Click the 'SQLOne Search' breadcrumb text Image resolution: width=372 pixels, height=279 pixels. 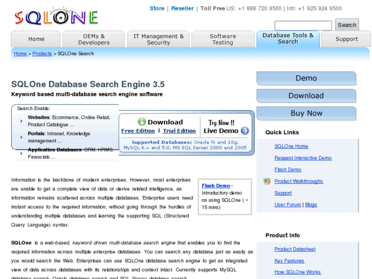76,54
